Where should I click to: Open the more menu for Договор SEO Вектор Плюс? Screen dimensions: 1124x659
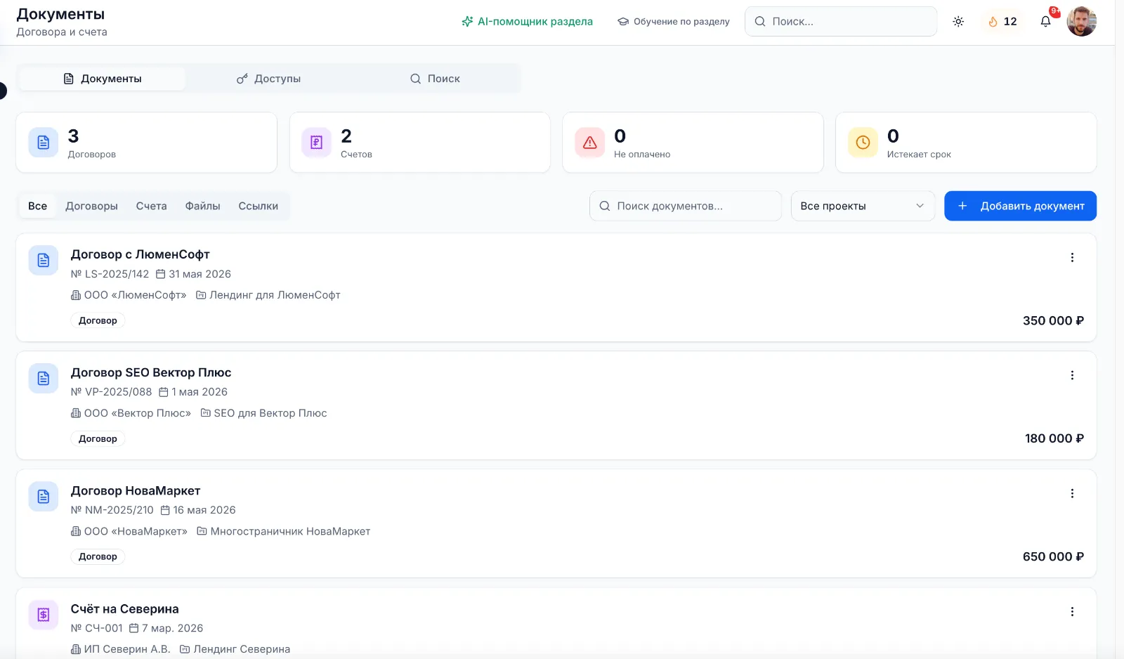pos(1072,376)
